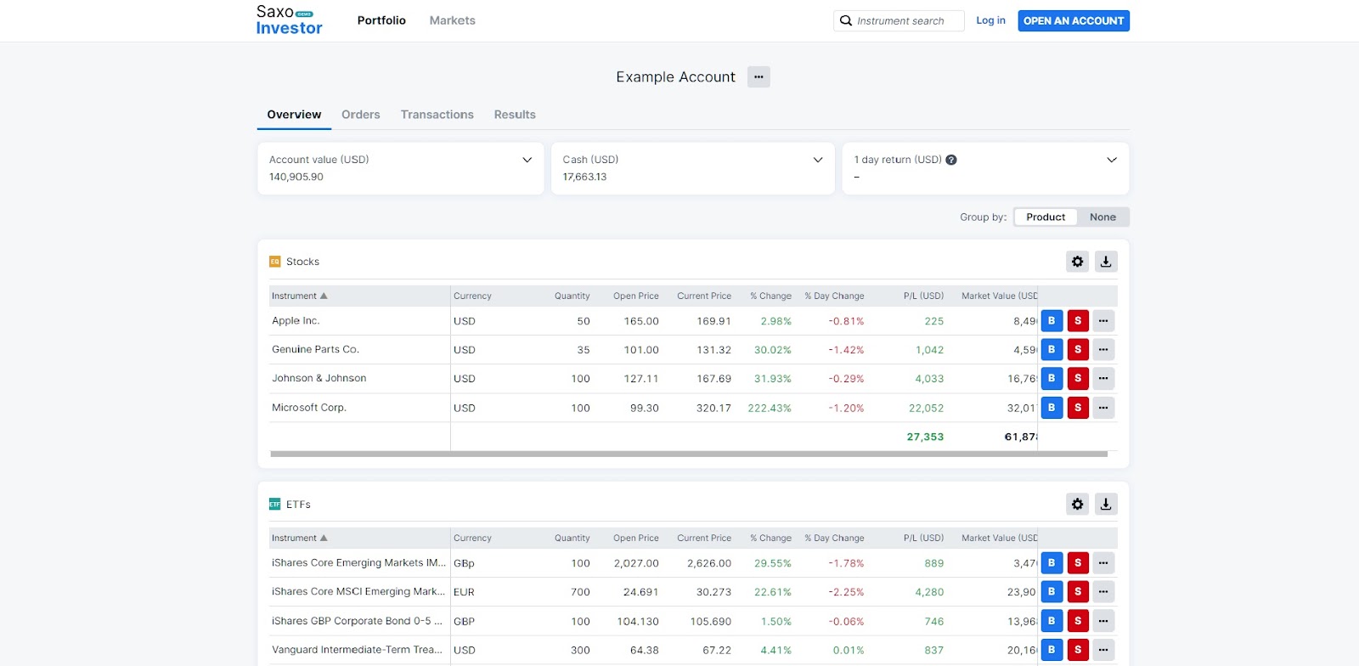Open more options for Microsoft Corp.

(1103, 408)
